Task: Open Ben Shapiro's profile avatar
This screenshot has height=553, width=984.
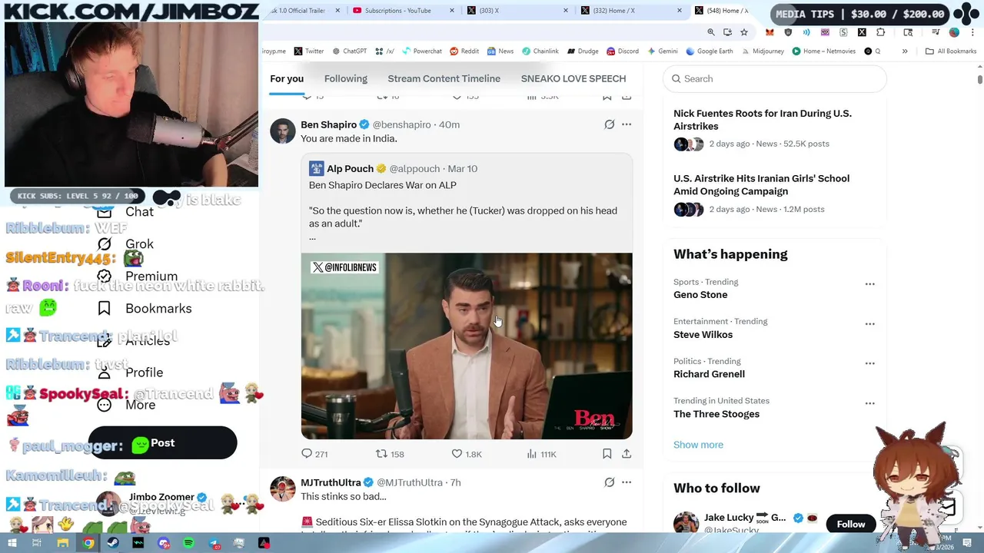Action: [x=283, y=131]
